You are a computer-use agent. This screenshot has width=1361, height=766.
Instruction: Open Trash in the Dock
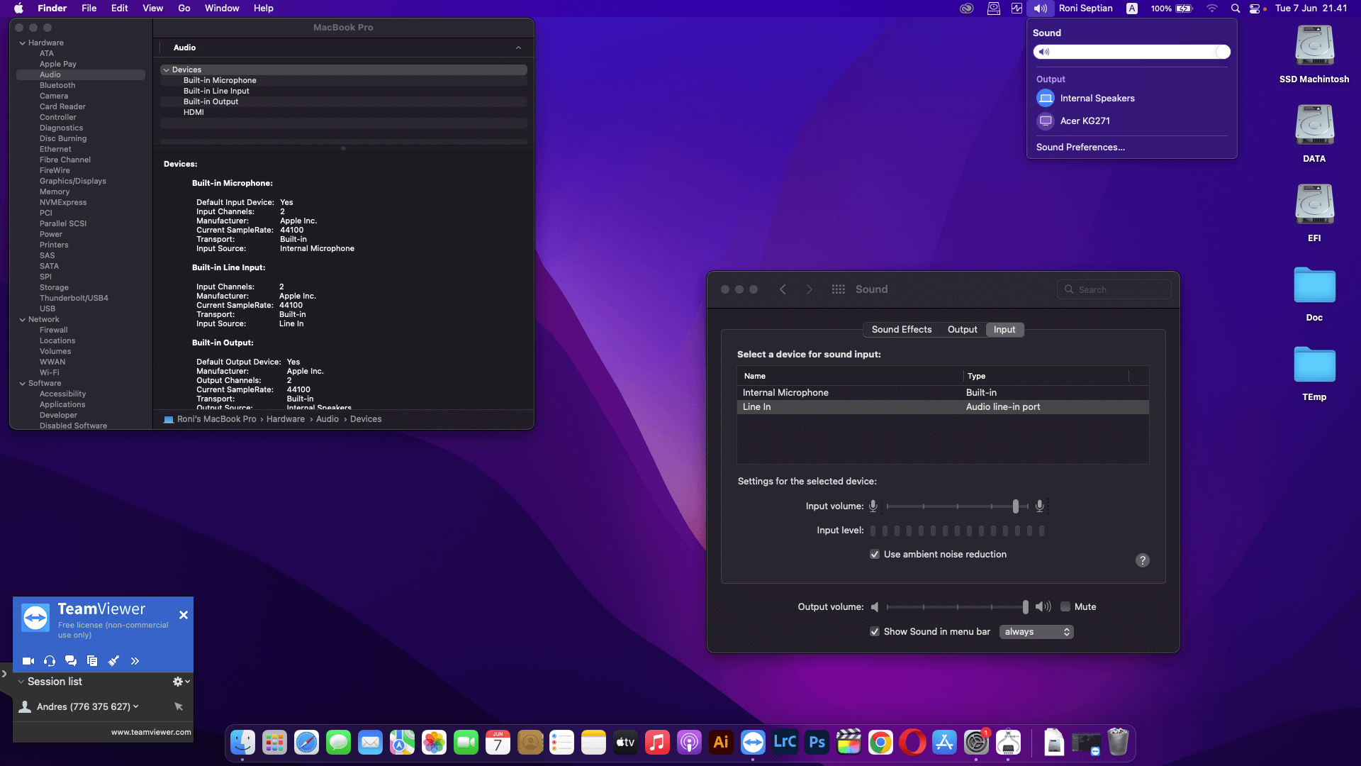coord(1118,743)
